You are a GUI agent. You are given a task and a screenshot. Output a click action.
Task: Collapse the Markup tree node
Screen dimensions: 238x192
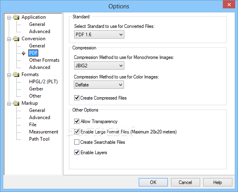(x=9, y=104)
